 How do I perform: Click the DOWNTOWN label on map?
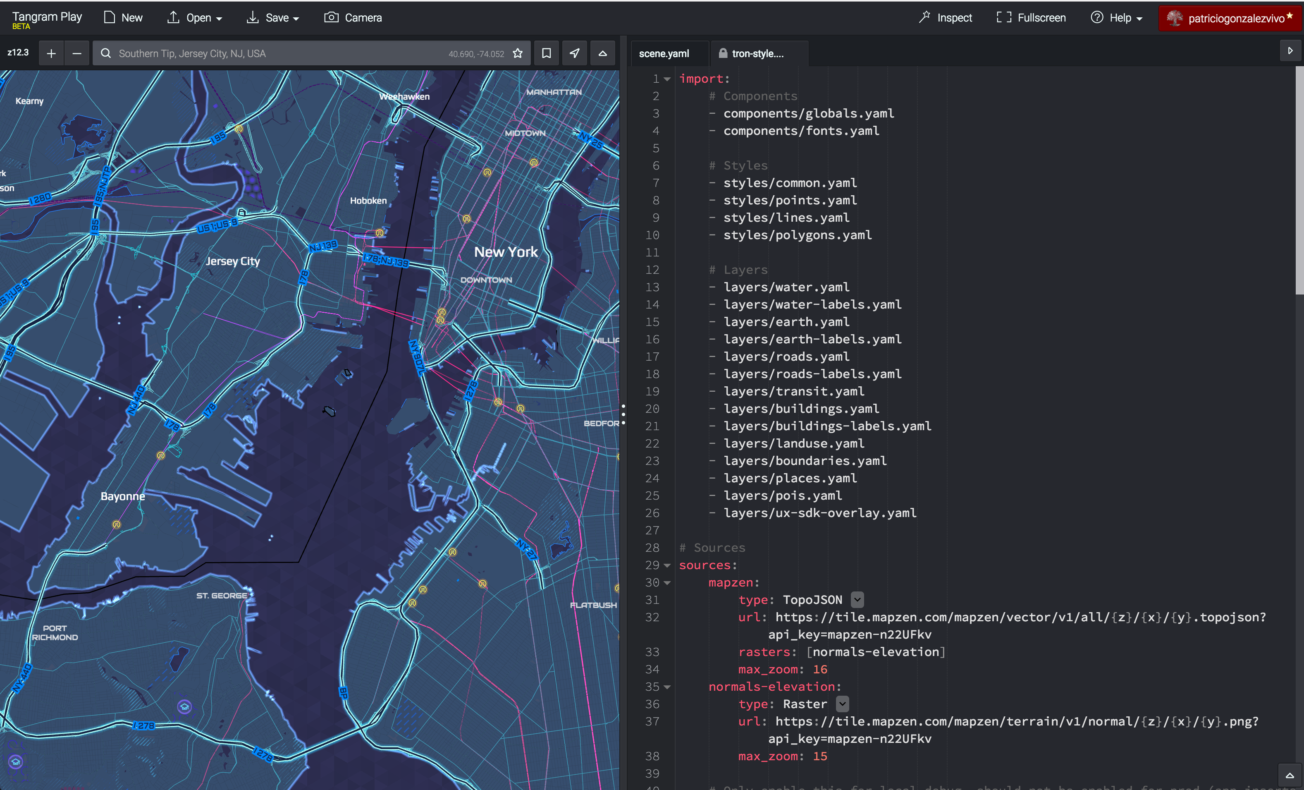(486, 280)
